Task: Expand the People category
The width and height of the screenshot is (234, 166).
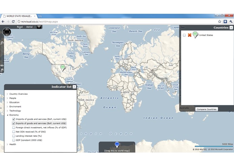Action: pyautogui.click(x=7, y=98)
